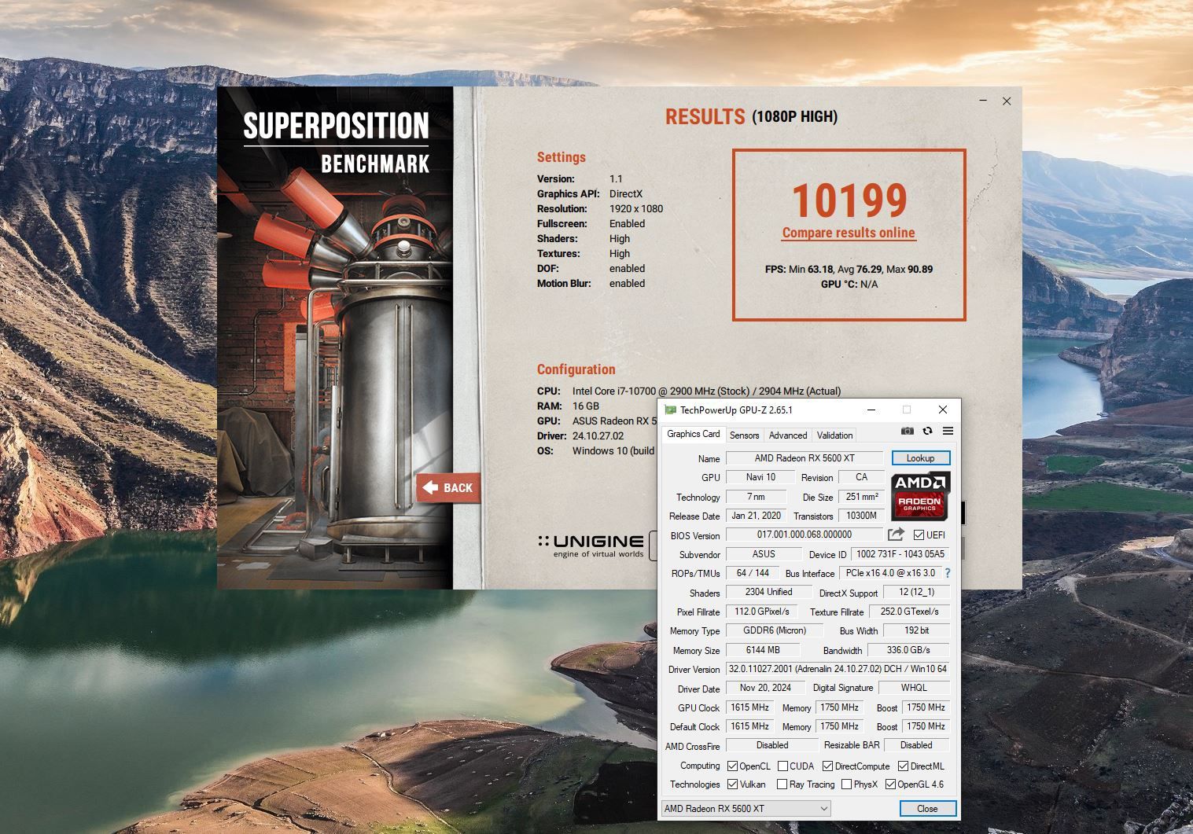Screen dimensions: 1193x834
Task: Click the AMD Radeon Graphics logo
Action: (920, 495)
